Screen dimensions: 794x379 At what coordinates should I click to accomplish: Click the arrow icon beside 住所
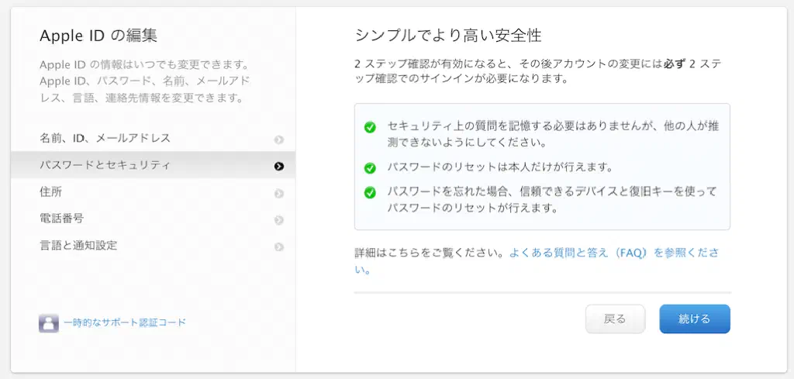point(279,193)
